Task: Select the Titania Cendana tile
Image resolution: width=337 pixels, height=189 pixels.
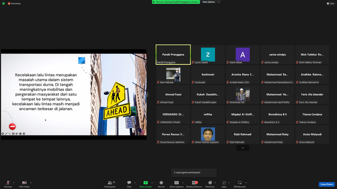Action: 312,114
